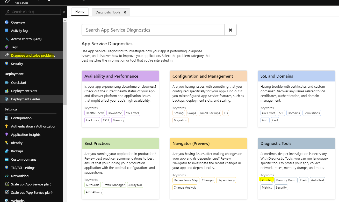
Task: Click the Backups cloud icon
Action: [7, 151]
